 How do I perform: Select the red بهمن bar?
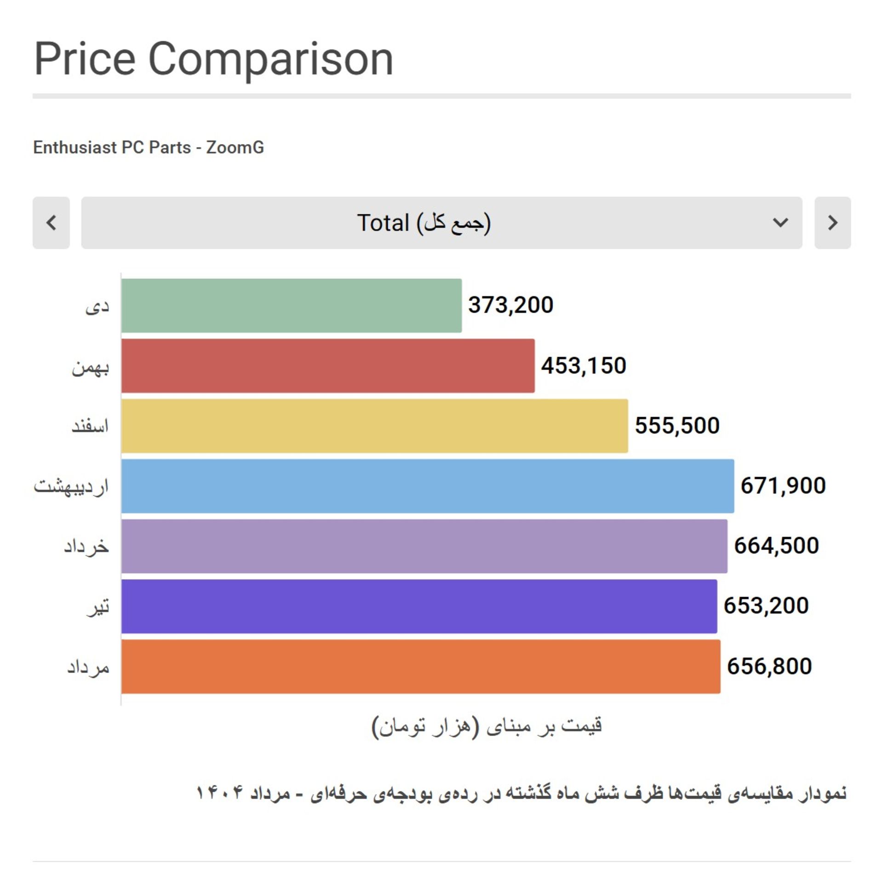point(328,366)
